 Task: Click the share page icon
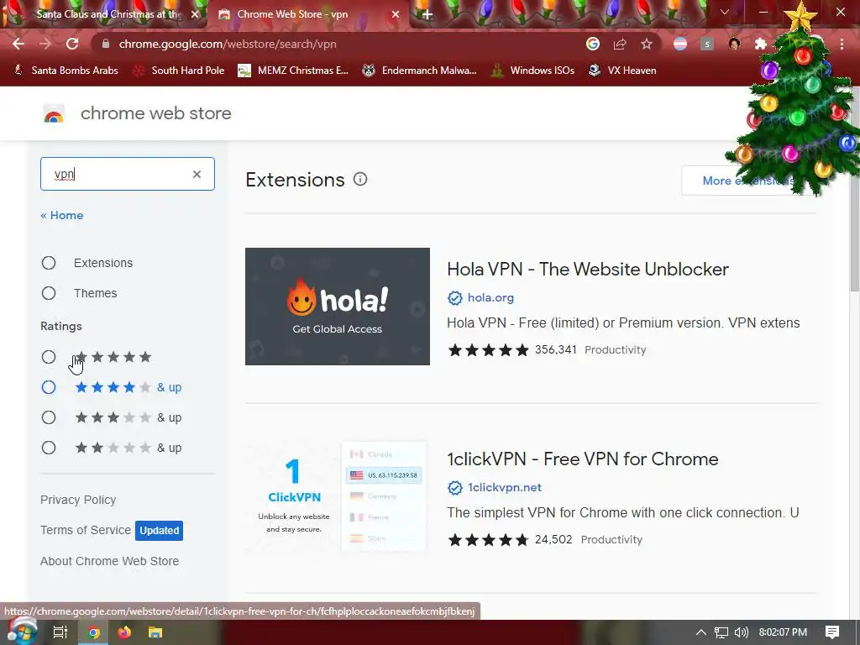[620, 44]
